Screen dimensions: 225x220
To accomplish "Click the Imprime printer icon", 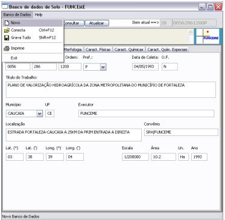I will coord(7,48).
